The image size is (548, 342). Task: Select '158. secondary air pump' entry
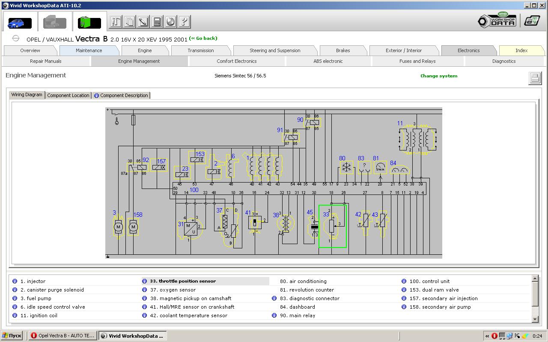(440, 307)
